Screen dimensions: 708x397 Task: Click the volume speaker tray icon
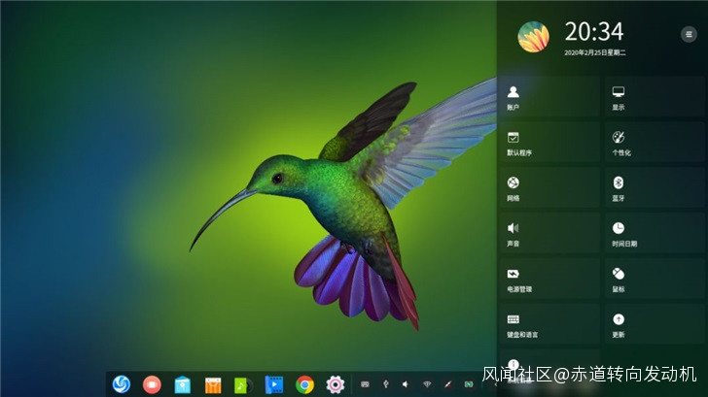406,384
